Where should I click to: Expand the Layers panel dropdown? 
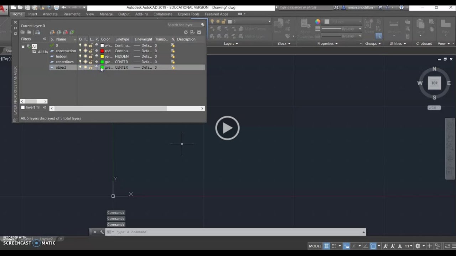coord(231,43)
